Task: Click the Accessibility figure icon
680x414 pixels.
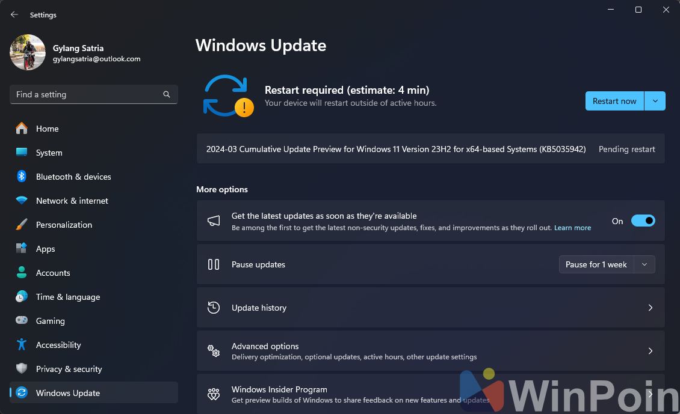Action: click(22, 345)
